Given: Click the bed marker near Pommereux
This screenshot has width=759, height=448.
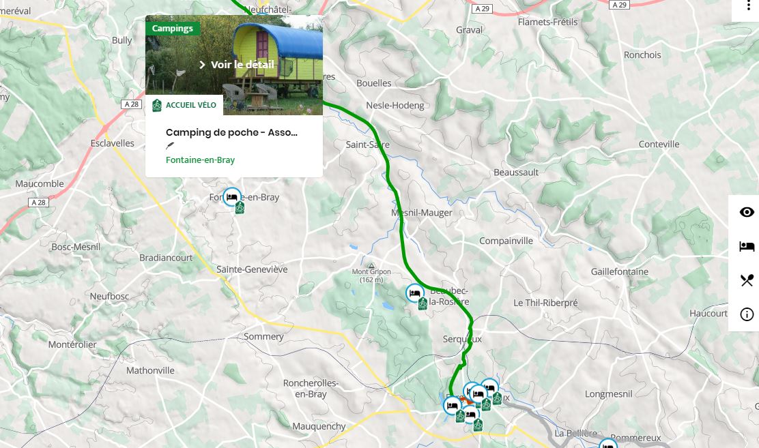Looking at the screenshot, I should pyautogui.click(x=608, y=444).
